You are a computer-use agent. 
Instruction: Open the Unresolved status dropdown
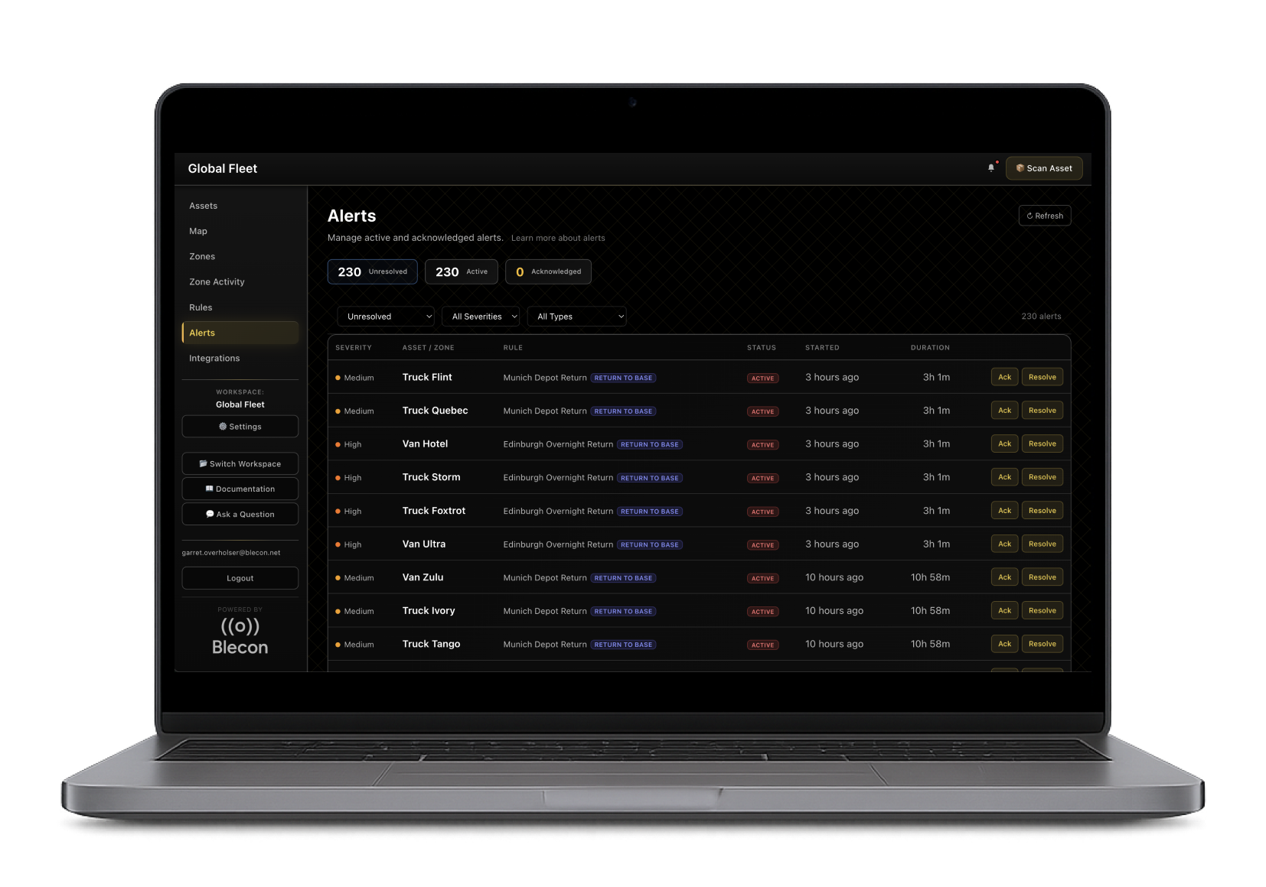coord(385,316)
